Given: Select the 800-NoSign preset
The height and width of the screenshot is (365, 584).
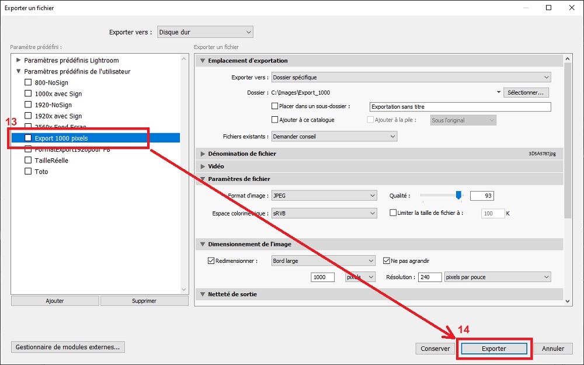Looking at the screenshot, I should click(x=51, y=83).
